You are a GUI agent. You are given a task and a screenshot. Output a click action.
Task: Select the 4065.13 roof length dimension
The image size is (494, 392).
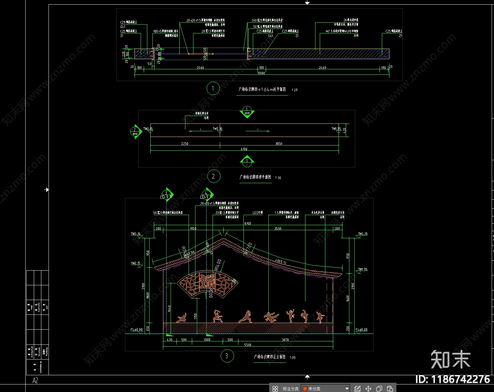click(x=280, y=262)
